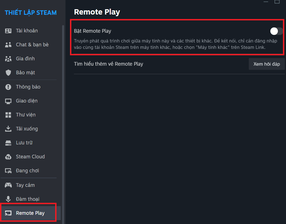286x224 pixels.
Task: Maximize the Steam settings window
Action: (x=277, y=2)
